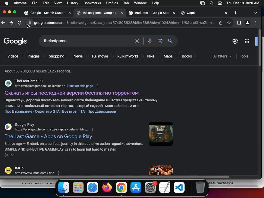Image resolution: width=264 pixels, height=198 pixels.
Task: Launch Finder from the dock
Action: pyautogui.click(x=64, y=187)
